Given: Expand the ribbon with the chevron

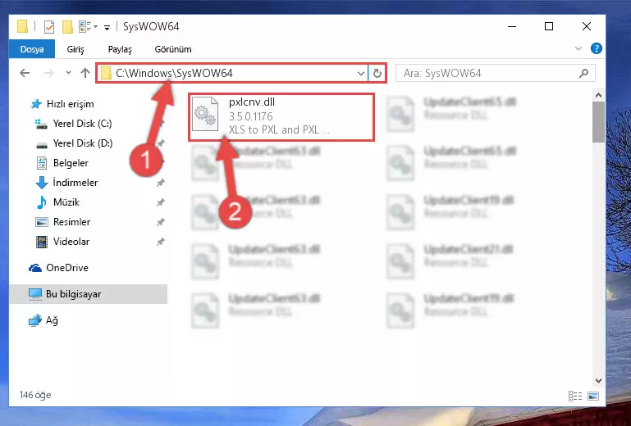Looking at the screenshot, I should pyautogui.click(x=578, y=48).
